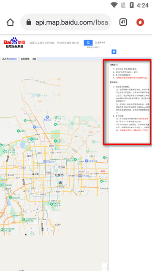Tap the padlock site security icon
The image size is (152, 271).
click(x=29, y=22)
